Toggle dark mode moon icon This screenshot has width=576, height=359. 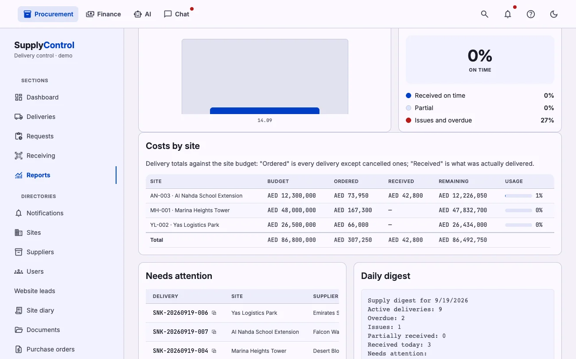point(554,14)
